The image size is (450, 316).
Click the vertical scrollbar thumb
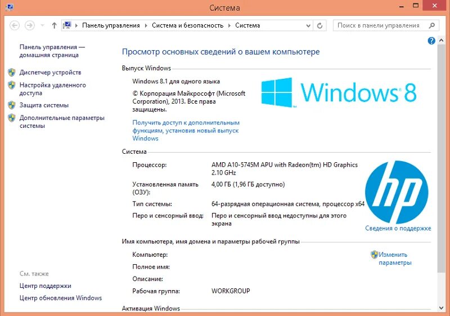[442, 159]
